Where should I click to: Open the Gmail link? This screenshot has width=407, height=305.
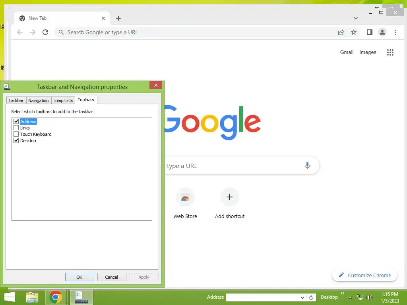pyautogui.click(x=347, y=52)
